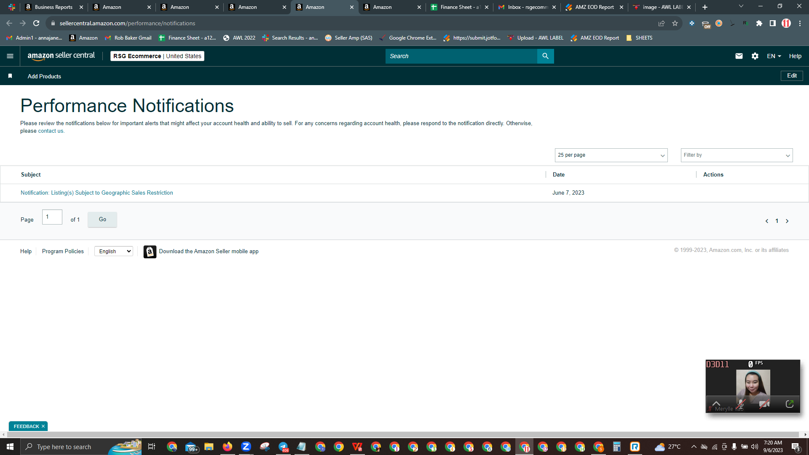Open Calculator from the taskbar
This screenshot has width=809, height=455.
pos(617,447)
